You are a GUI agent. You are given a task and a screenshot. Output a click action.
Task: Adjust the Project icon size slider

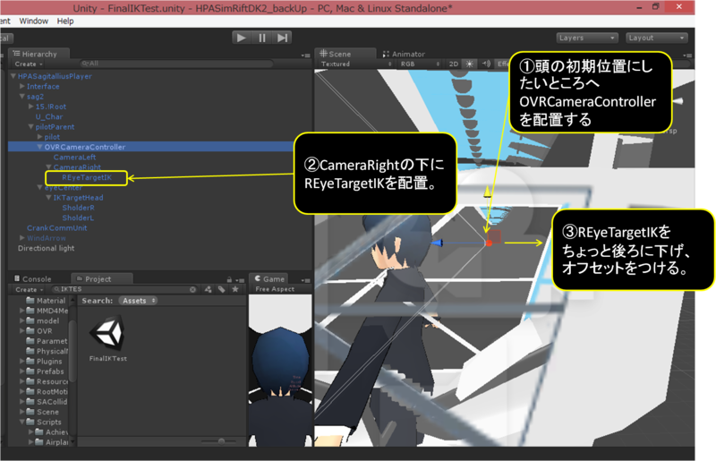click(221, 441)
